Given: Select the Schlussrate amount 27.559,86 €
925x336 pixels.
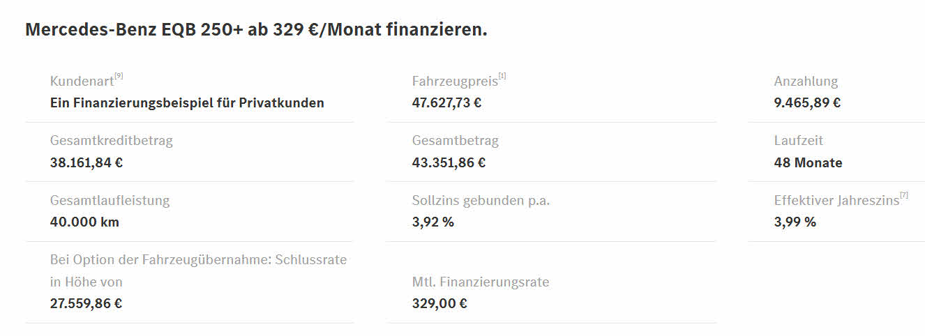Looking at the screenshot, I should tap(86, 304).
